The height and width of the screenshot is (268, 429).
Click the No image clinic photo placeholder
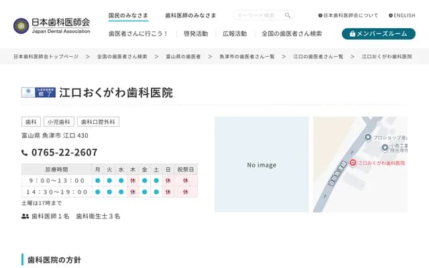pyautogui.click(x=261, y=165)
